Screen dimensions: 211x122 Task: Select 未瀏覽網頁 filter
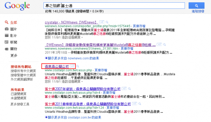18,98
